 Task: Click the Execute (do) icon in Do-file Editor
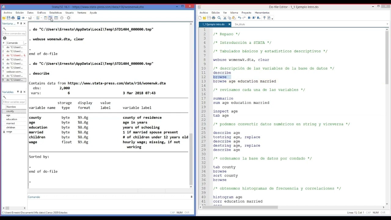pyautogui.click(x=269, y=18)
